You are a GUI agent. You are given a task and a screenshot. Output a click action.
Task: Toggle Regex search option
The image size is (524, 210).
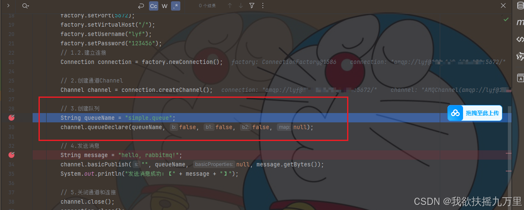pyautogui.click(x=176, y=6)
